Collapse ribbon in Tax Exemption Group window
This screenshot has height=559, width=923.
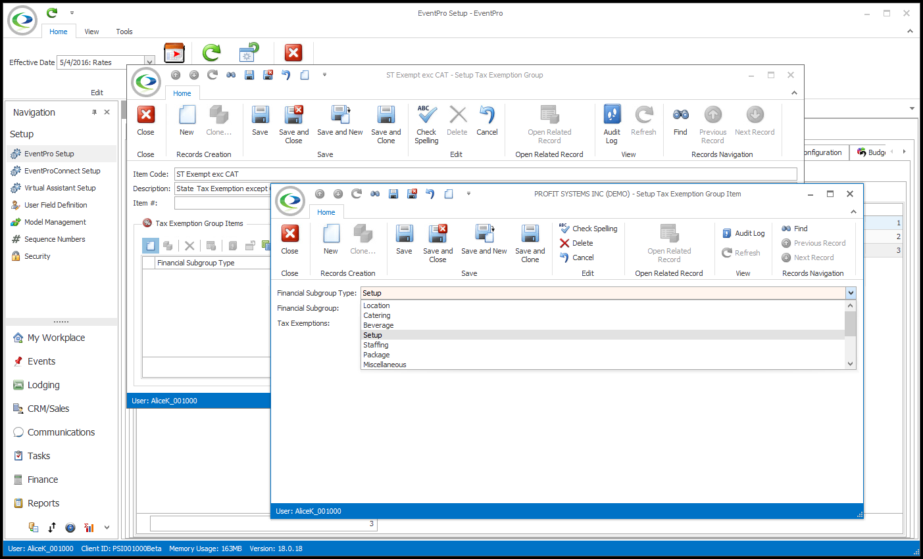[794, 93]
